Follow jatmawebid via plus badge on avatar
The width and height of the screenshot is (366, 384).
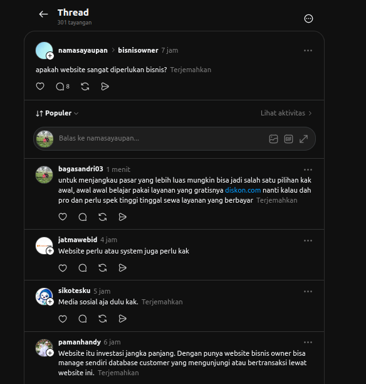[x=50, y=251]
